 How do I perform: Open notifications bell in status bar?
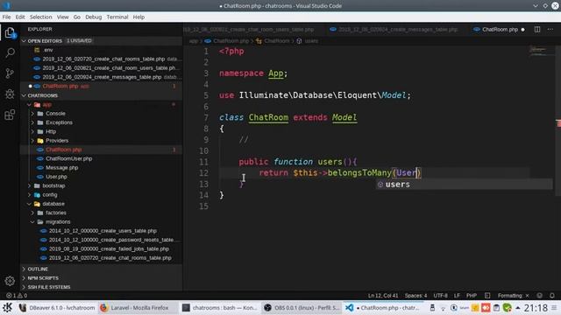click(552, 296)
